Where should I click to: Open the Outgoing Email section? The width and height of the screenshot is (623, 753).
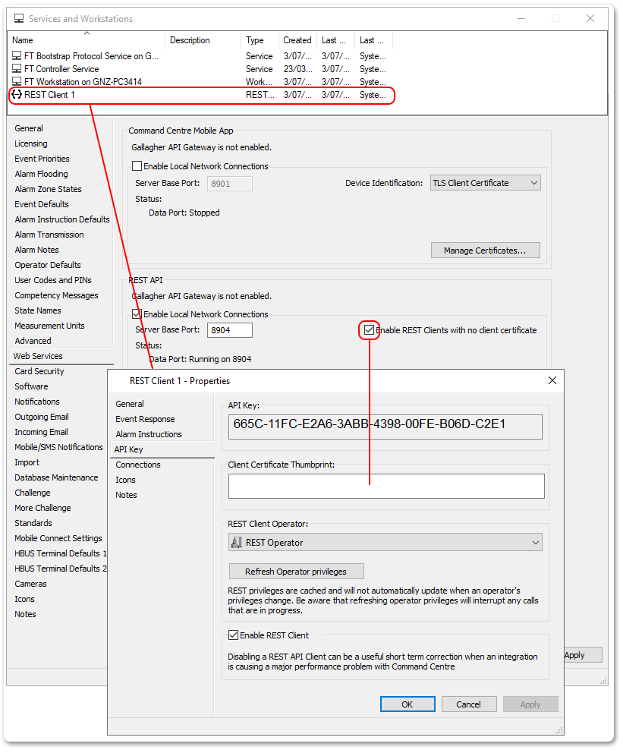pos(41,417)
